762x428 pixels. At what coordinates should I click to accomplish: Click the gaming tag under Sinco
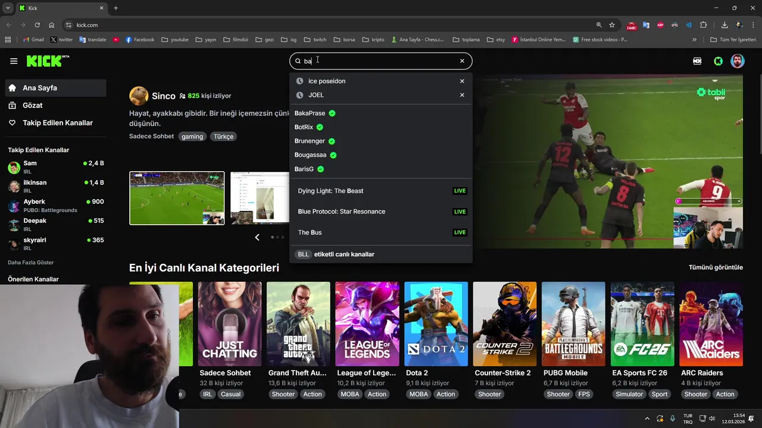pos(192,136)
